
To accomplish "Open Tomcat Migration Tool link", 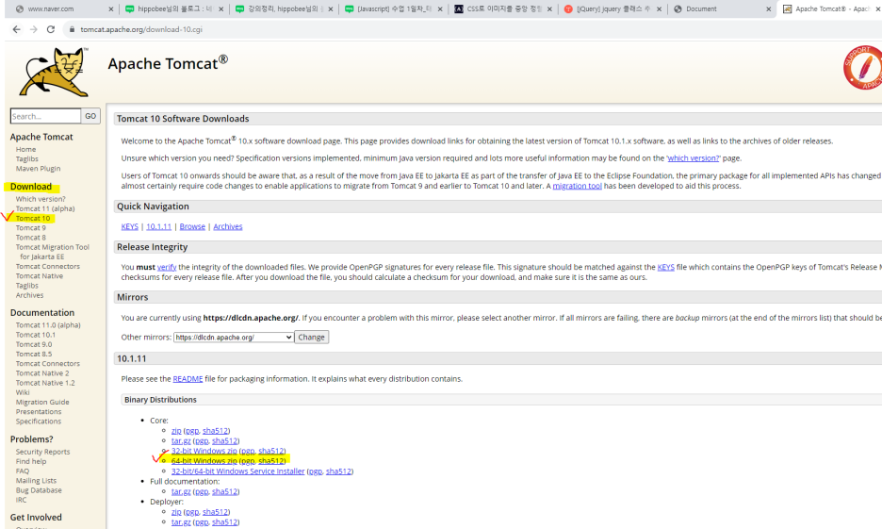I will click(x=53, y=252).
